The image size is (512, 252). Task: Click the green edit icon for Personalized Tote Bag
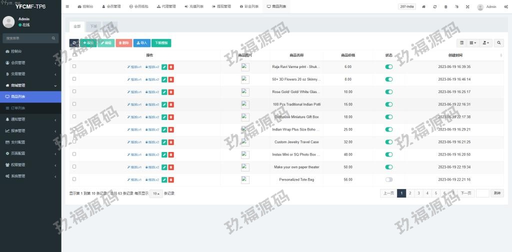[x=164, y=179]
